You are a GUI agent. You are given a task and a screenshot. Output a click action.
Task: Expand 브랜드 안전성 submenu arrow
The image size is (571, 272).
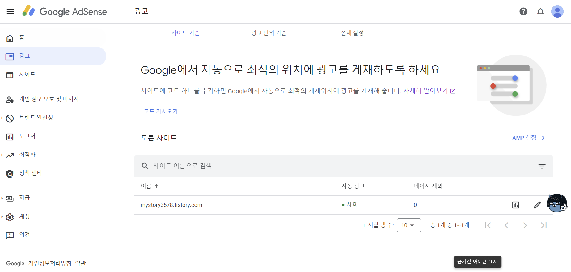pyautogui.click(x=2, y=118)
